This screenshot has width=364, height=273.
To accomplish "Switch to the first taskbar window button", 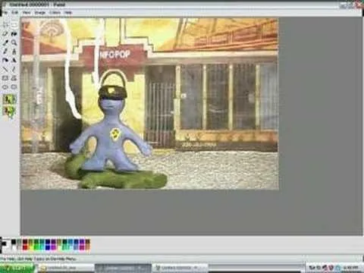I will [x=66, y=268].
